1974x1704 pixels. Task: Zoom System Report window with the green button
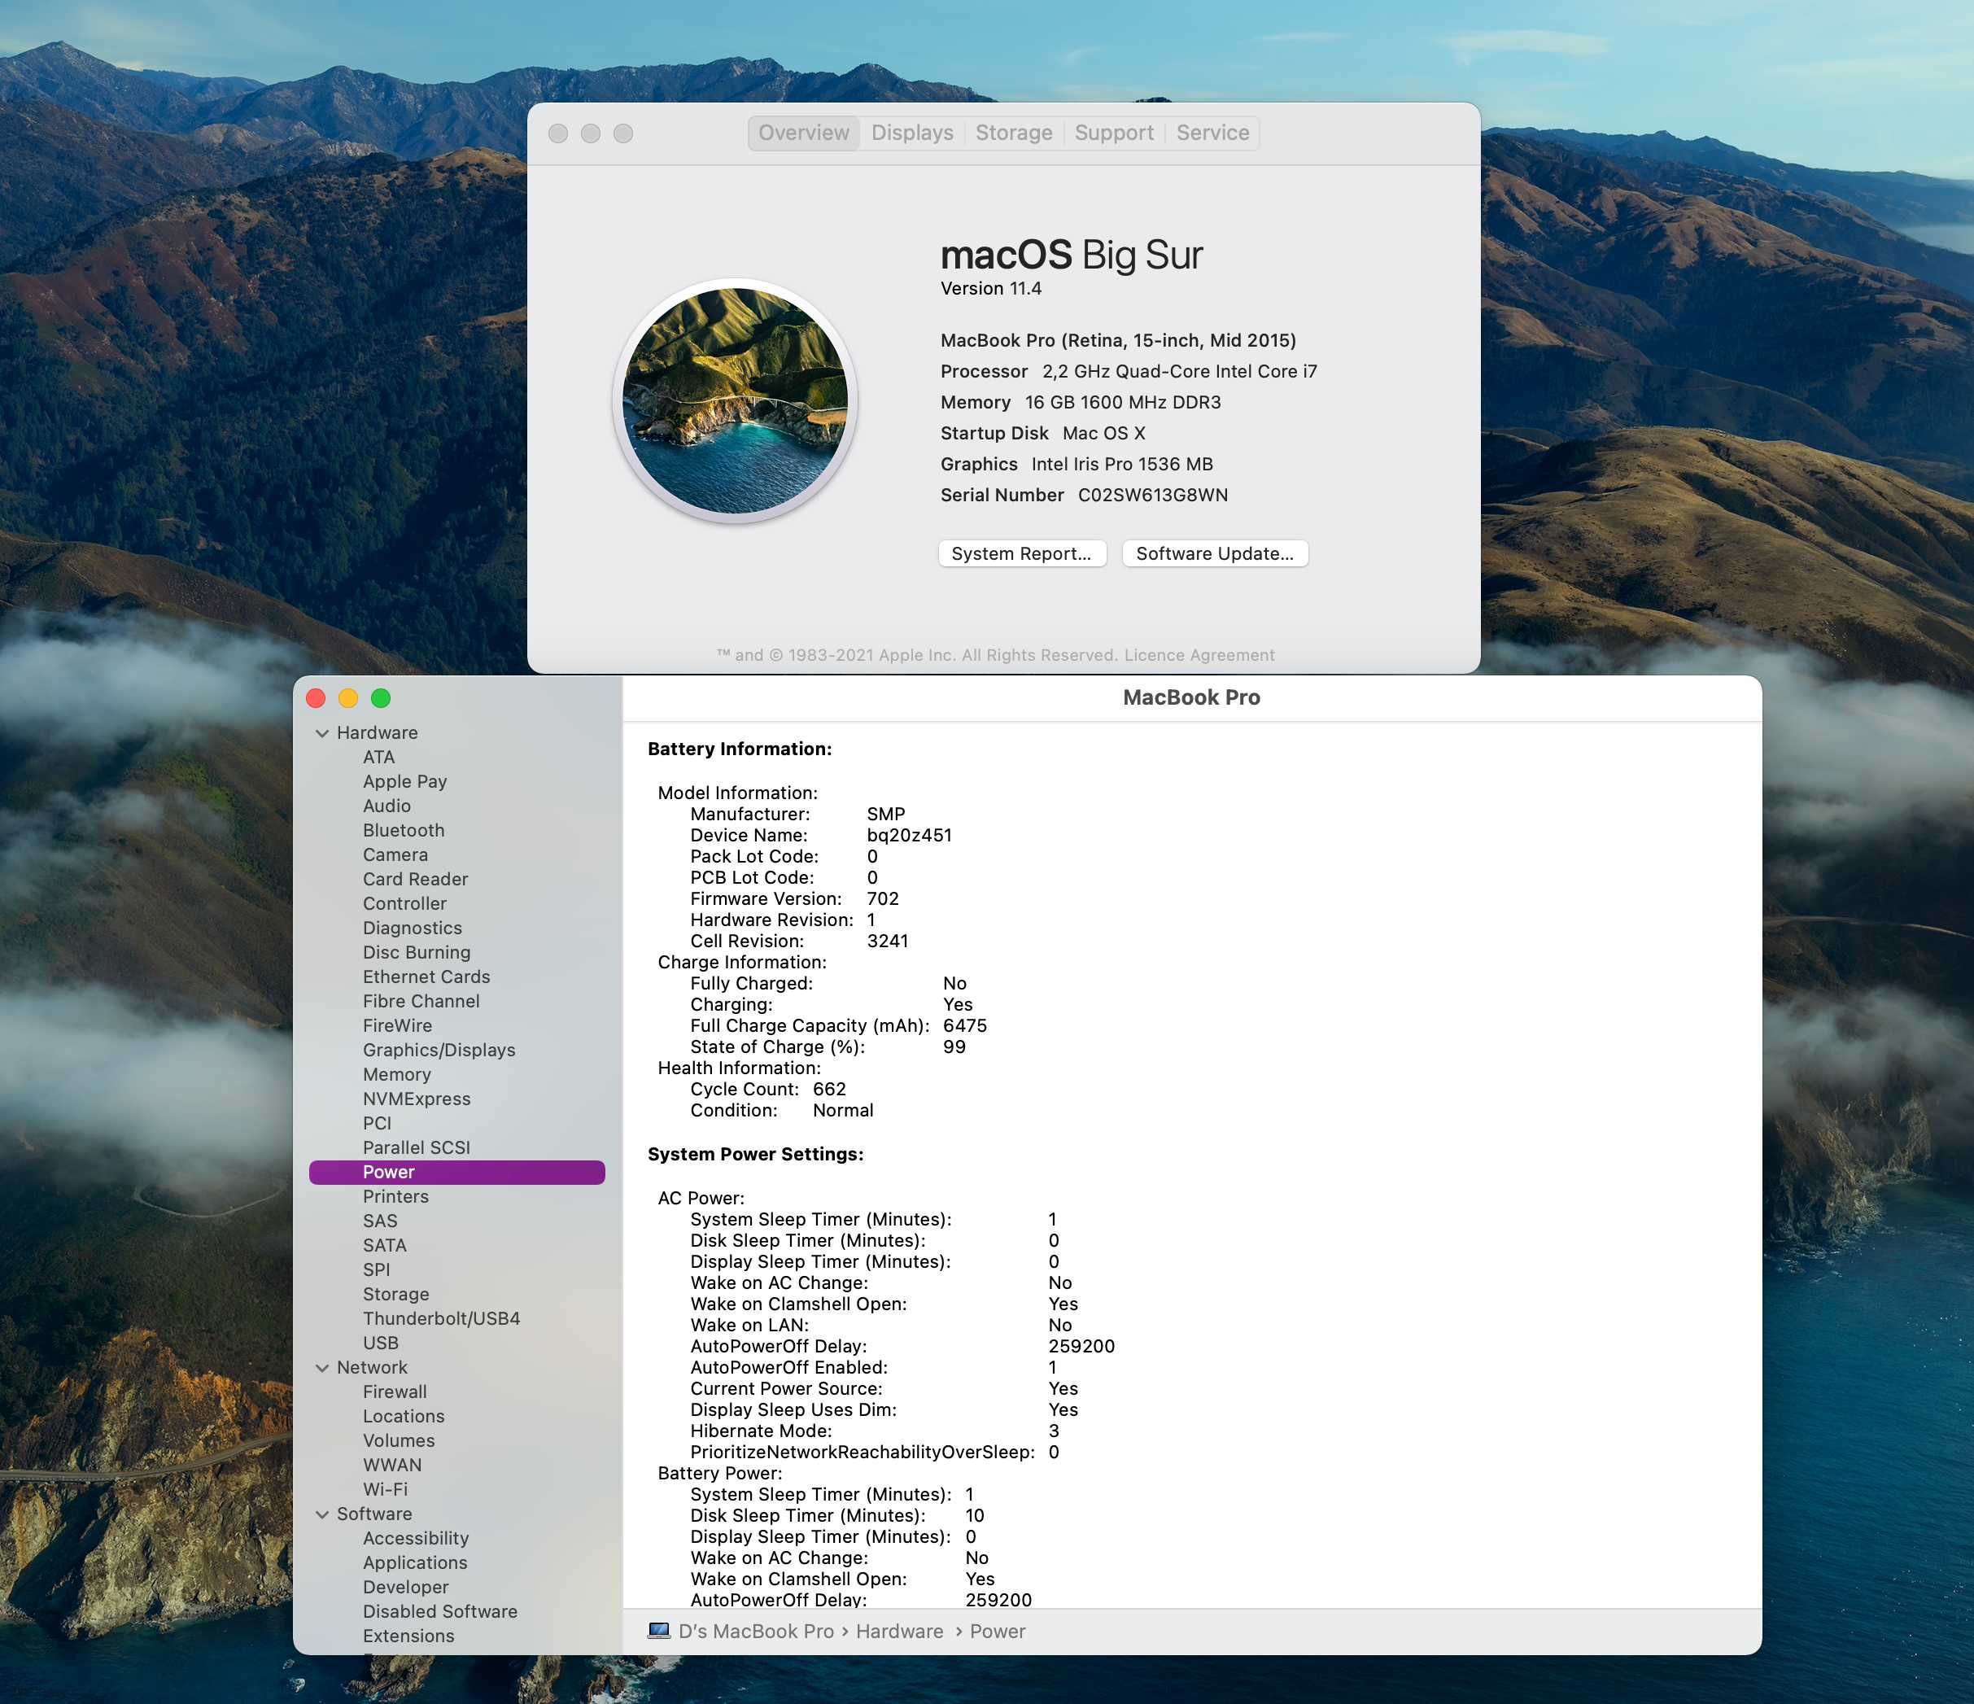coord(381,698)
